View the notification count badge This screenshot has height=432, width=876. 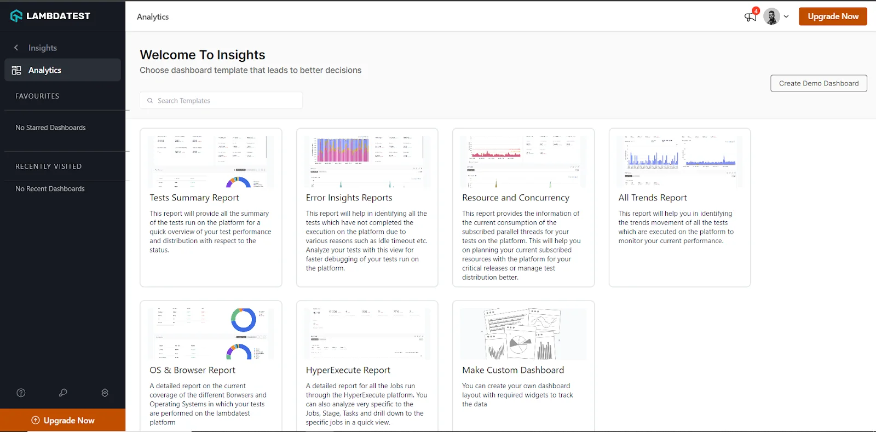click(756, 10)
